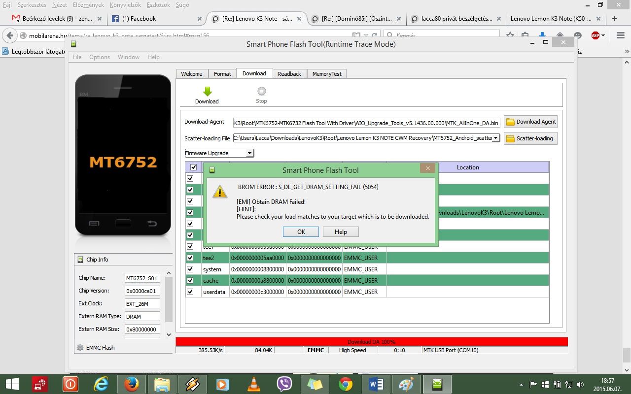Switch to Firefox in the taskbar
The width and height of the screenshot is (631, 394).
132,384
